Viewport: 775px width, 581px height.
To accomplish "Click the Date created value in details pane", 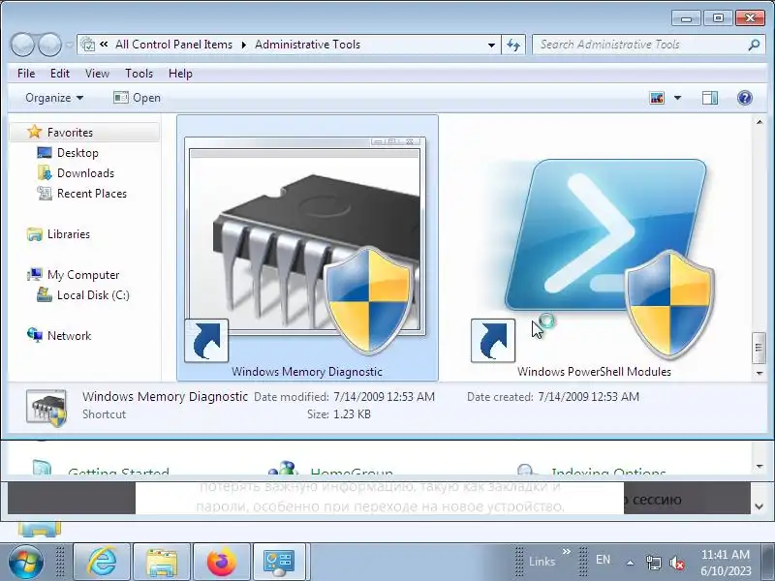I will pyautogui.click(x=588, y=397).
